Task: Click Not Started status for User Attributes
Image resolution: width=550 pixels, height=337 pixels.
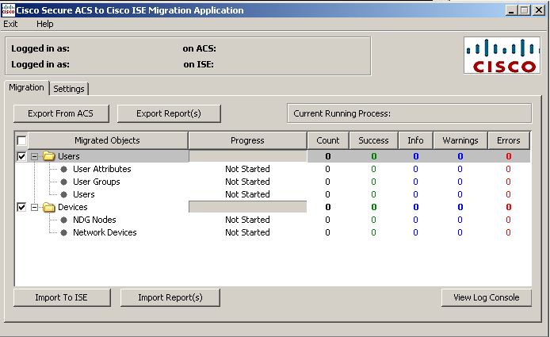Action: tap(247, 169)
